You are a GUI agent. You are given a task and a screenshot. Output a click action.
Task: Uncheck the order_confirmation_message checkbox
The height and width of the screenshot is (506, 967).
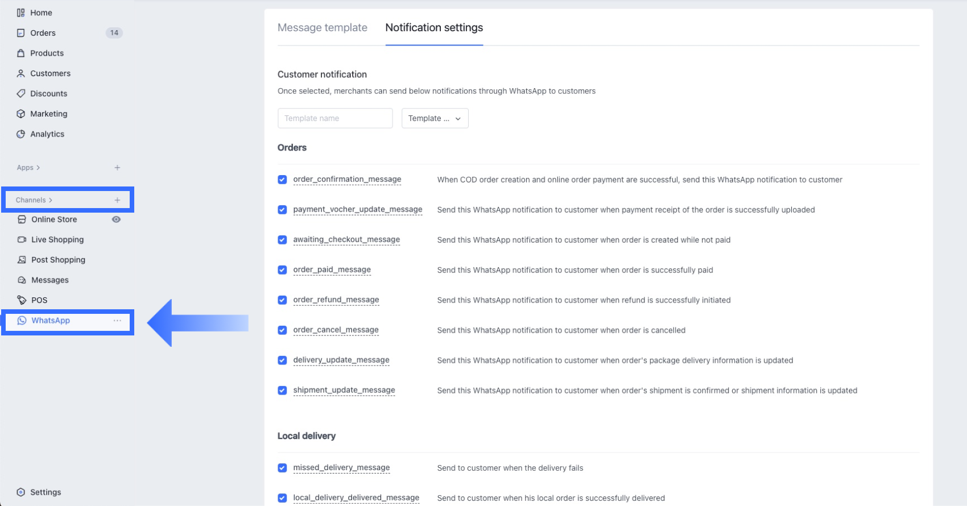(x=282, y=180)
